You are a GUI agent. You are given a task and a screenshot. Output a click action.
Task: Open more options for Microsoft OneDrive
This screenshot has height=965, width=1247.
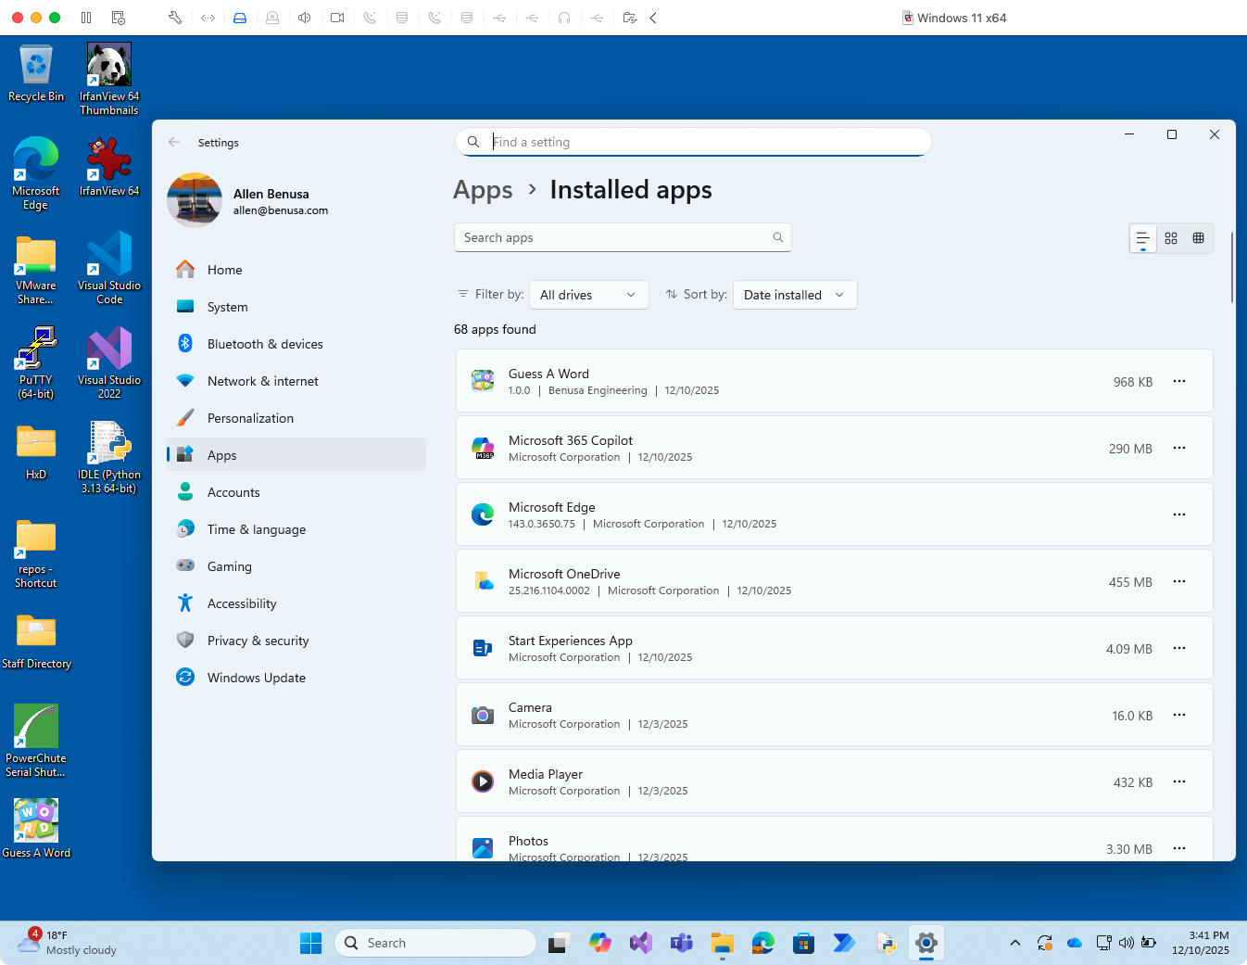[x=1178, y=581]
